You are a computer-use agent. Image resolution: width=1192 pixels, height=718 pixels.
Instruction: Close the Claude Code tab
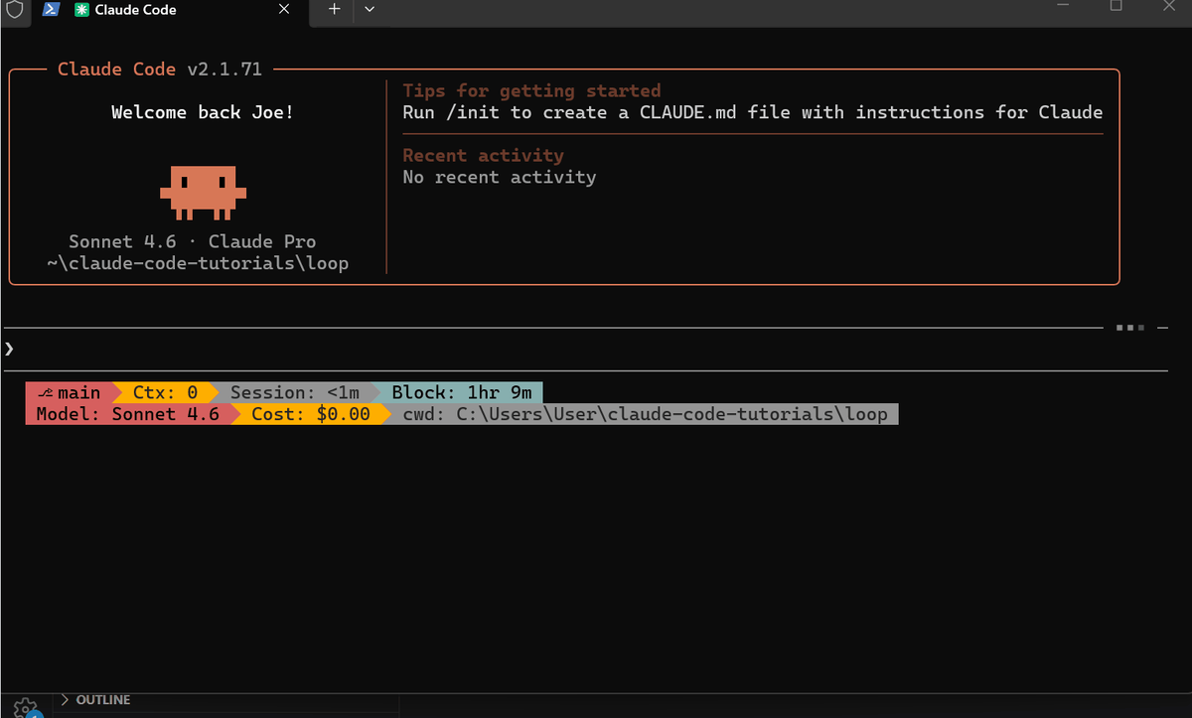(x=284, y=9)
